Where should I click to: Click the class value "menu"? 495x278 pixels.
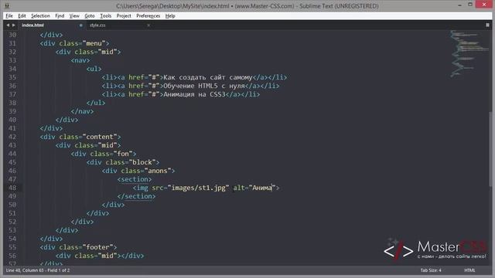(x=94, y=43)
